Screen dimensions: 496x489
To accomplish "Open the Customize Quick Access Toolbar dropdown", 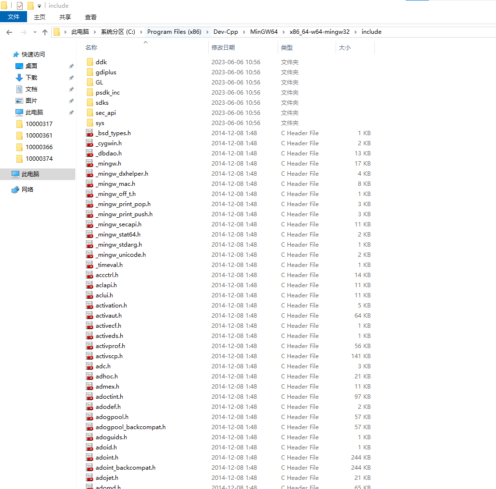I will coord(39,6).
